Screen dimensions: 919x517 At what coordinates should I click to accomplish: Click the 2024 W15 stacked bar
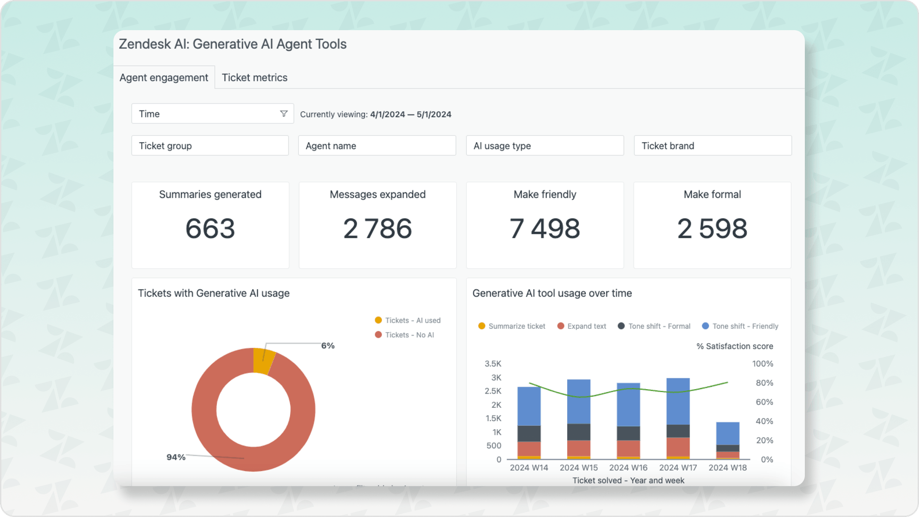click(x=579, y=419)
